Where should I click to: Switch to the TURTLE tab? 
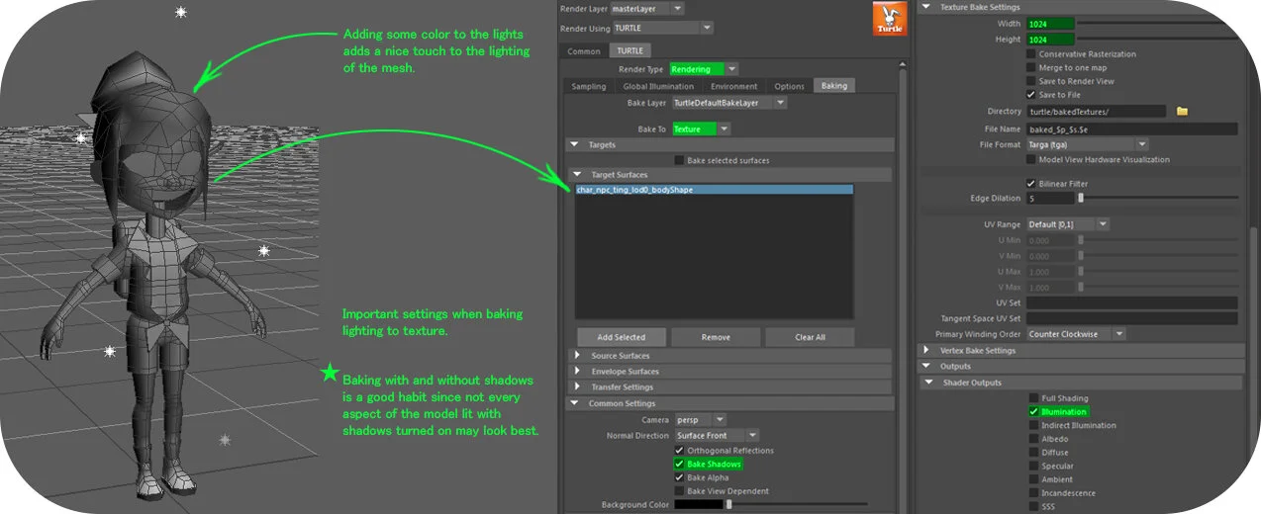click(x=630, y=50)
